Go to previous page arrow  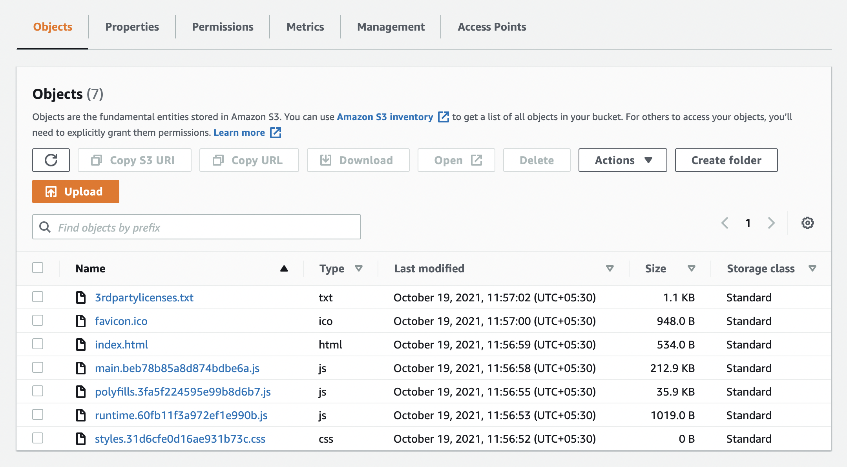pyautogui.click(x=725, y=223)
